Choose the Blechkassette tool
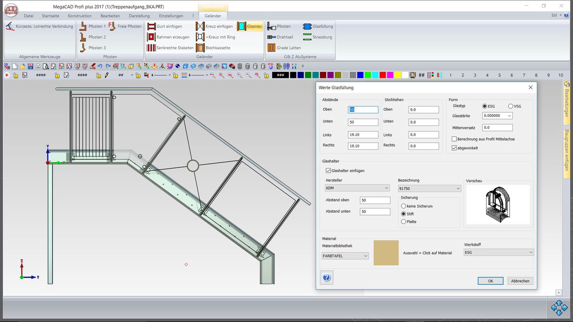 [x=201, y=48]
